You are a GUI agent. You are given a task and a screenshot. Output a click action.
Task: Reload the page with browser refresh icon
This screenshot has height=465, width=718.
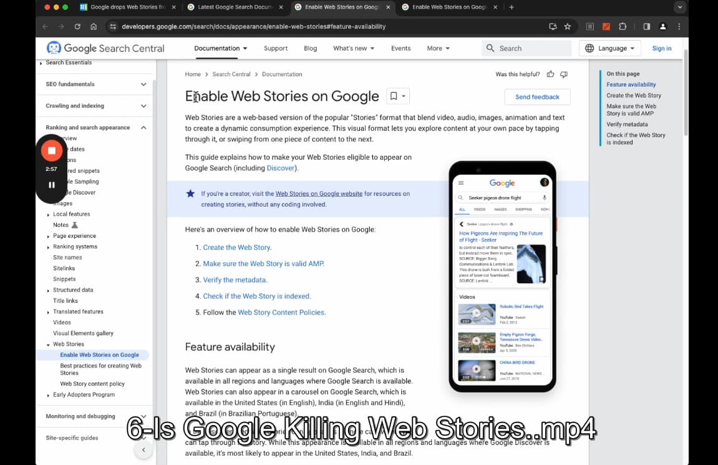tap(77, 26)
